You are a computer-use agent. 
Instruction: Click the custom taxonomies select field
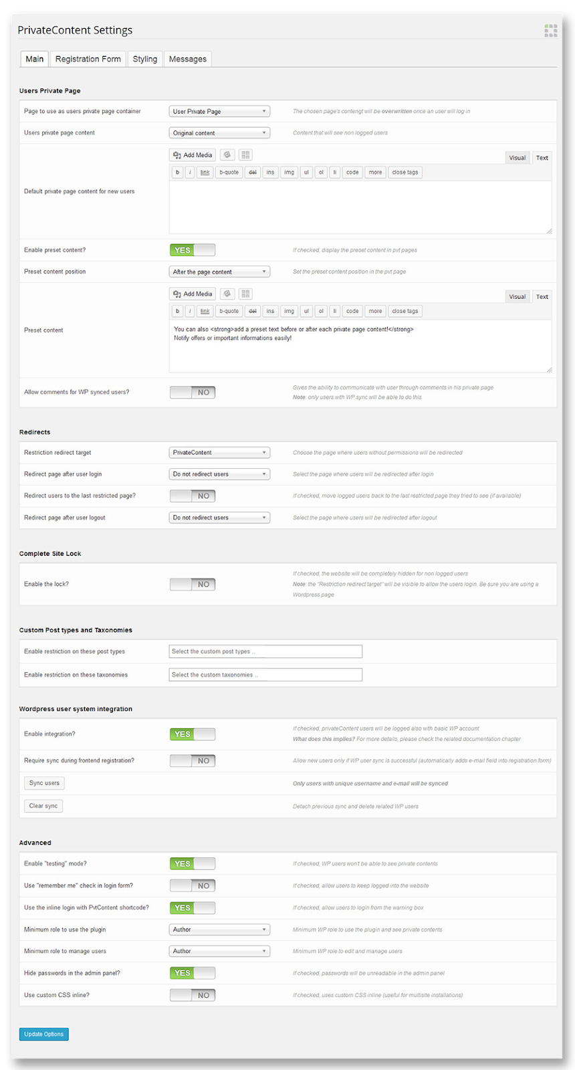[x=265, y=675]
